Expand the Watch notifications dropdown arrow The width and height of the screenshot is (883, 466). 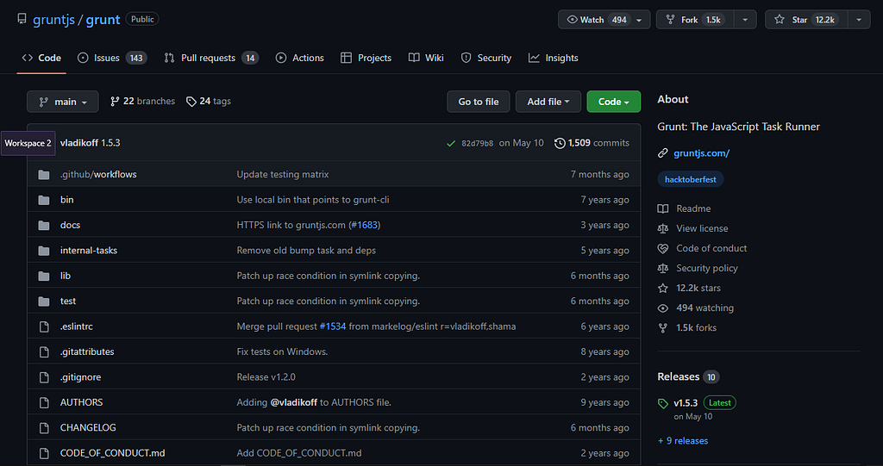click(x=639, y=20)
